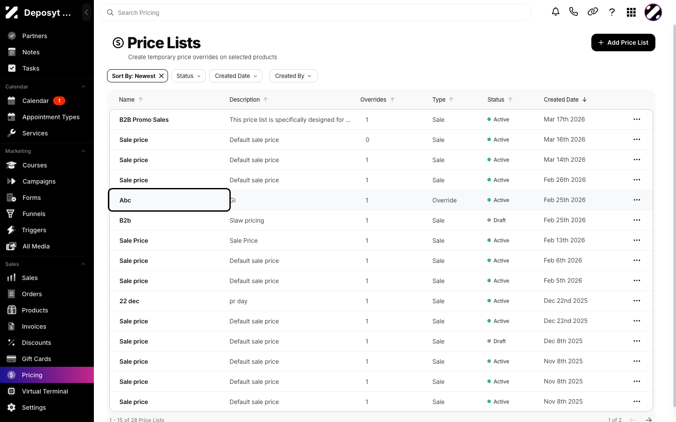Open row actions for 22 dec
The image size is (676, 422).
pos(637,301)
